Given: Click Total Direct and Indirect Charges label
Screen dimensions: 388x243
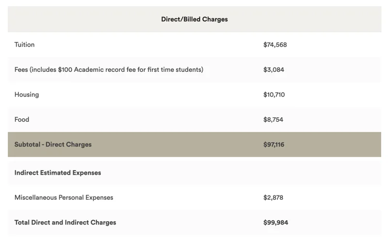Looking at the screenshot, I should [65, 223].
